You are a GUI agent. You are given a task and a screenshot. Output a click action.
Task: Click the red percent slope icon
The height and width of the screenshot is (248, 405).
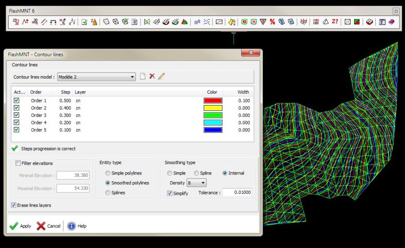272,22
